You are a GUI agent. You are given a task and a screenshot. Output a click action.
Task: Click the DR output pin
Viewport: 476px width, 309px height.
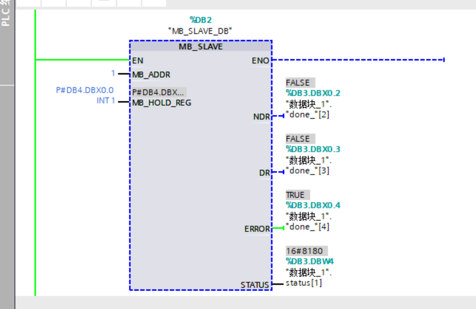264,173
